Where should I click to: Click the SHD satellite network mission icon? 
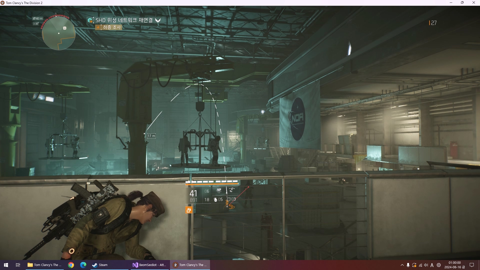[90, 20]
